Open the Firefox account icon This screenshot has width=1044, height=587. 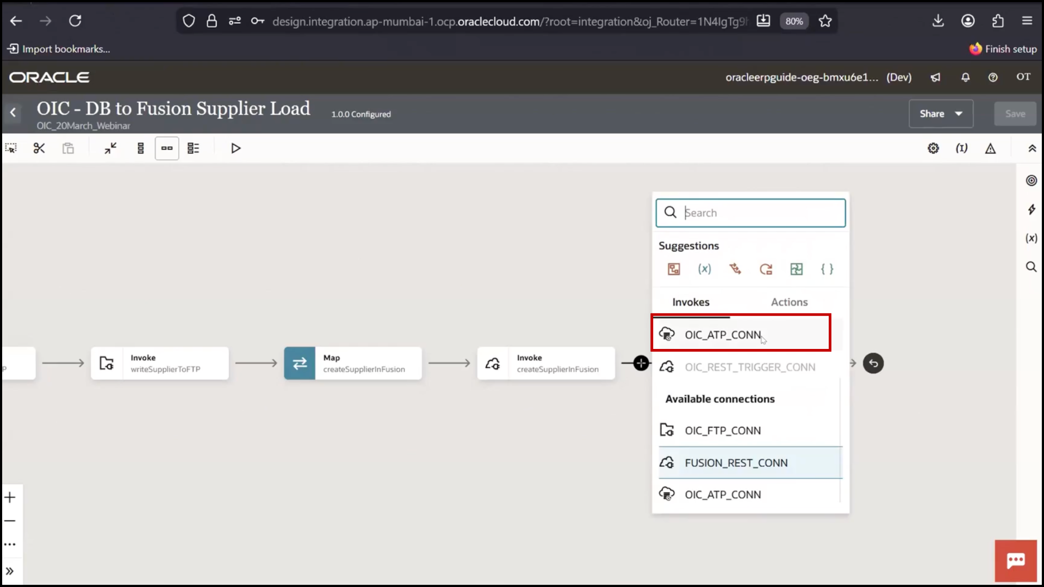pyautogui.click(x=968, y=21)
